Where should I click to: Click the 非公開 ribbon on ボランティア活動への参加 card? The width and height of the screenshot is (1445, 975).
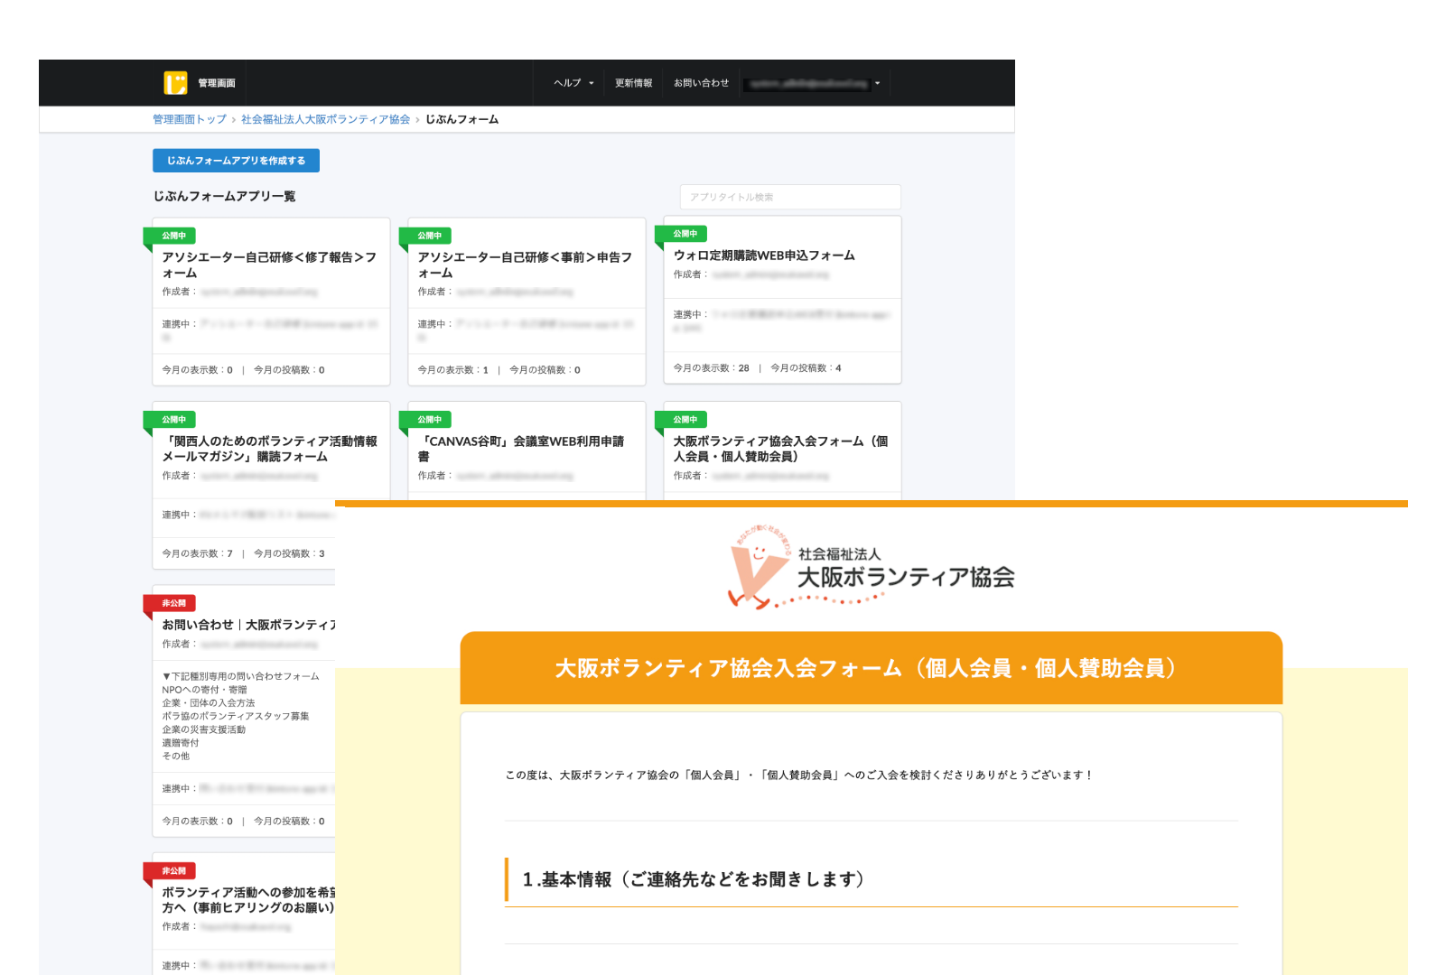click(x=173, y=870)
